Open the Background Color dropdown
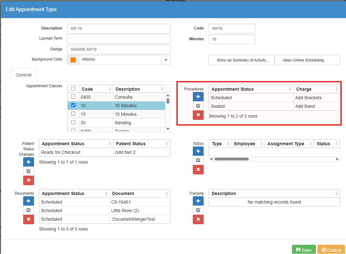 coord(166,60)
